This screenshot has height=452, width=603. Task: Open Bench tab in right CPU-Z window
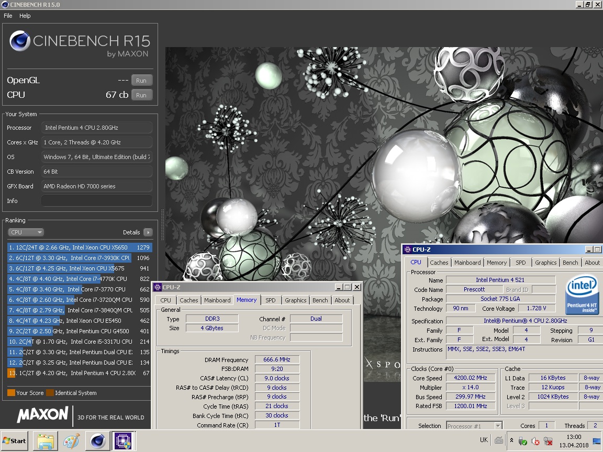point(571,263)
